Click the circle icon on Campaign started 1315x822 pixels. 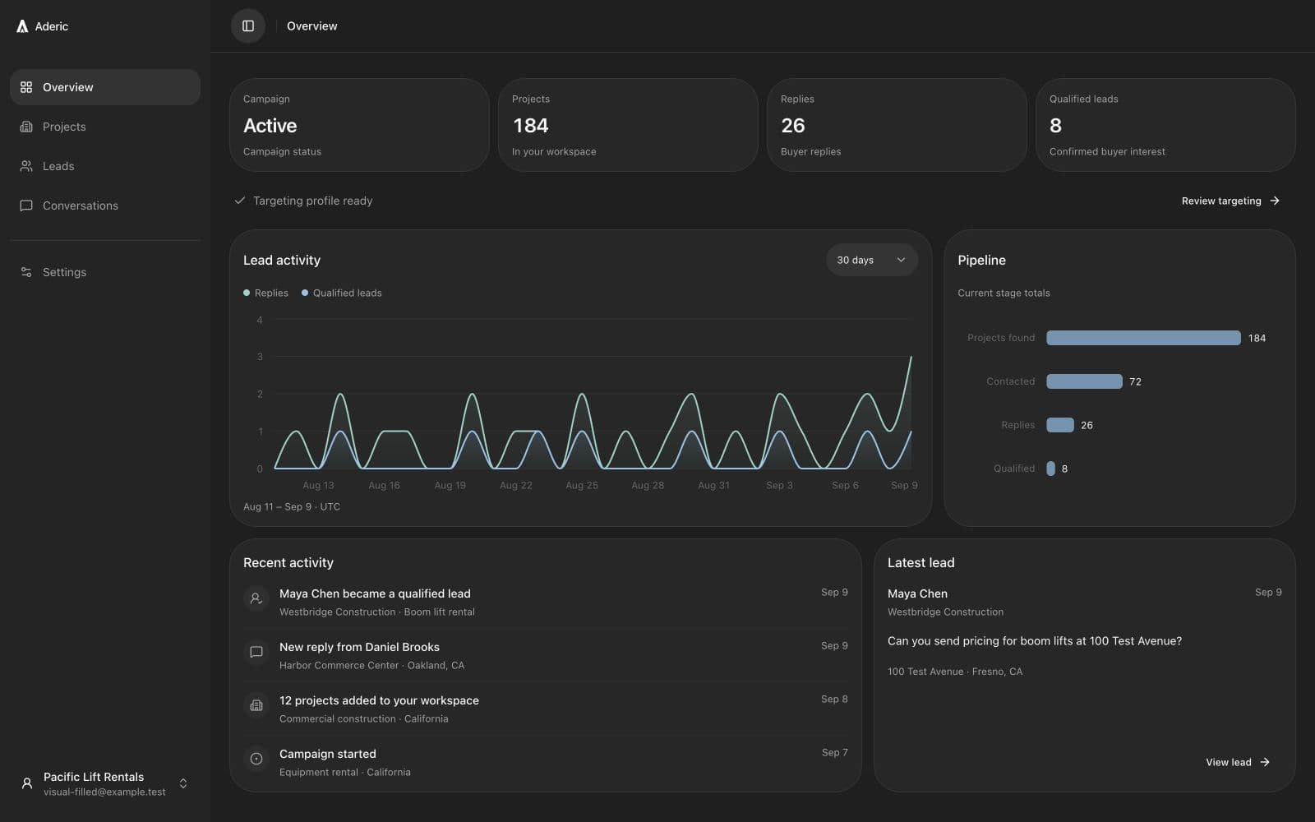[x=256, y=759]
